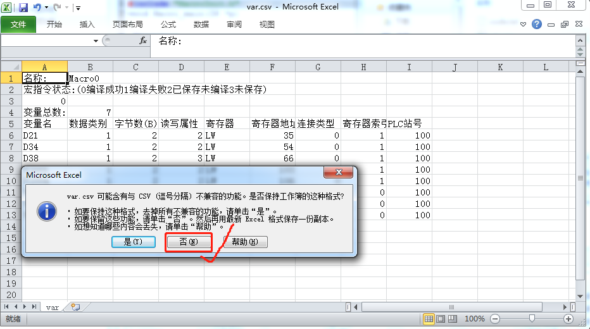Open the 公式 ribbon tab
Image resolution: width=590 pixels, height=329 pixels.
(168, 25)
